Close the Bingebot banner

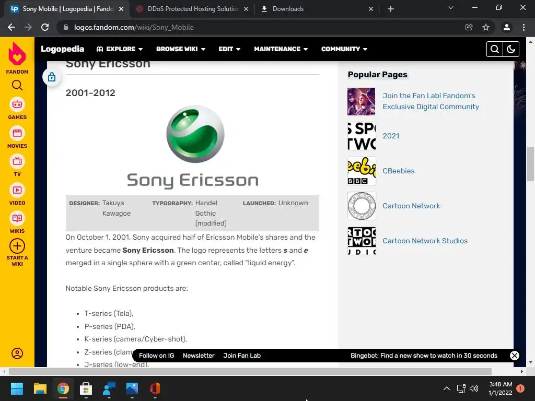point(515,356)
